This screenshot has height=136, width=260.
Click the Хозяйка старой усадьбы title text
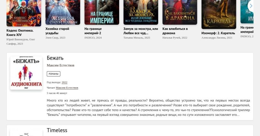point(57,31)
